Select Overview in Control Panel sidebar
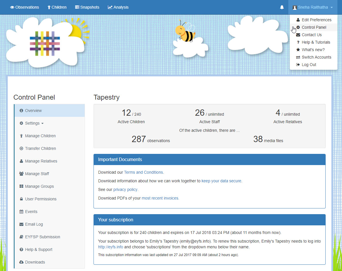 coord(50,111)
